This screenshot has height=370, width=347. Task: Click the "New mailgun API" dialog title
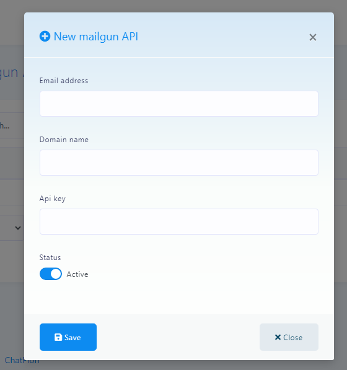point(96,37)
